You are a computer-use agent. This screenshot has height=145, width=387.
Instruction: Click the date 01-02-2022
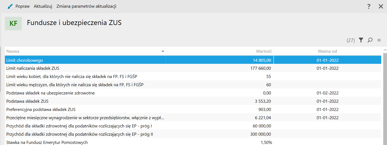pos(327,93)
